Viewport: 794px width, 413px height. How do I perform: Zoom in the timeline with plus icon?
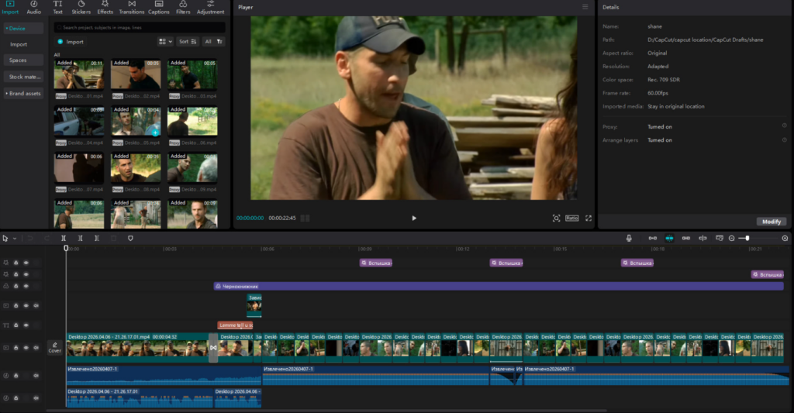785,239
